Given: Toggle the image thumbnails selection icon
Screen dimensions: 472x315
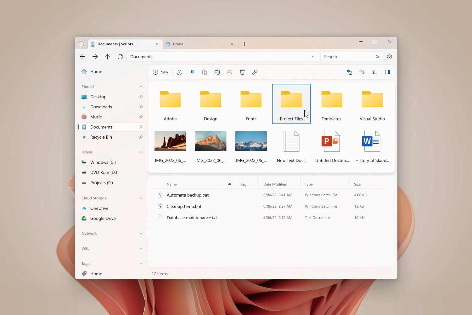Looking at the screenshot, I should 350,72.
